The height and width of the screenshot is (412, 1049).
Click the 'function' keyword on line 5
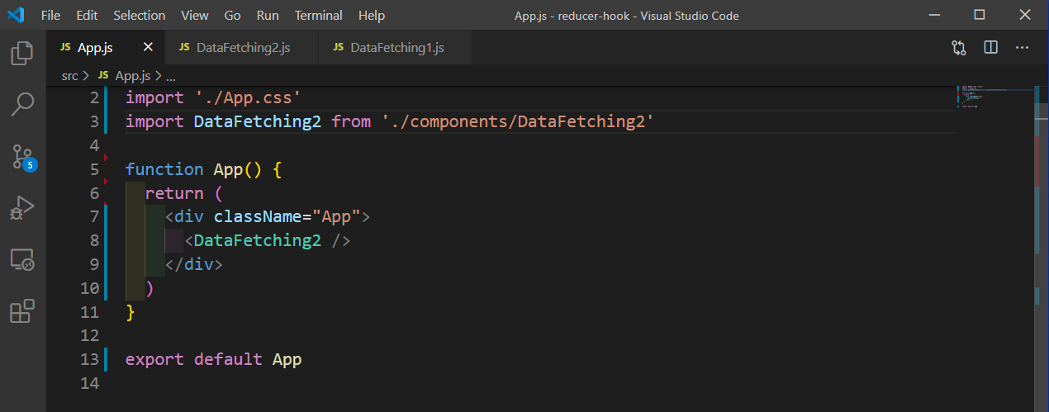(164, 169)
